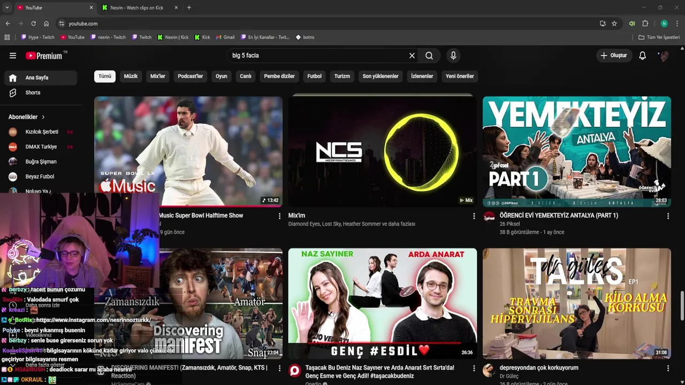Image resolution: width=685 pixels, height=385 pixels.
Task: Select the Son yüklenenler filter chip
Action: pos(380,76)
